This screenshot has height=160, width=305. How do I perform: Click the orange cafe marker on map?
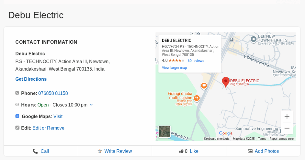[x=204, y=86]
